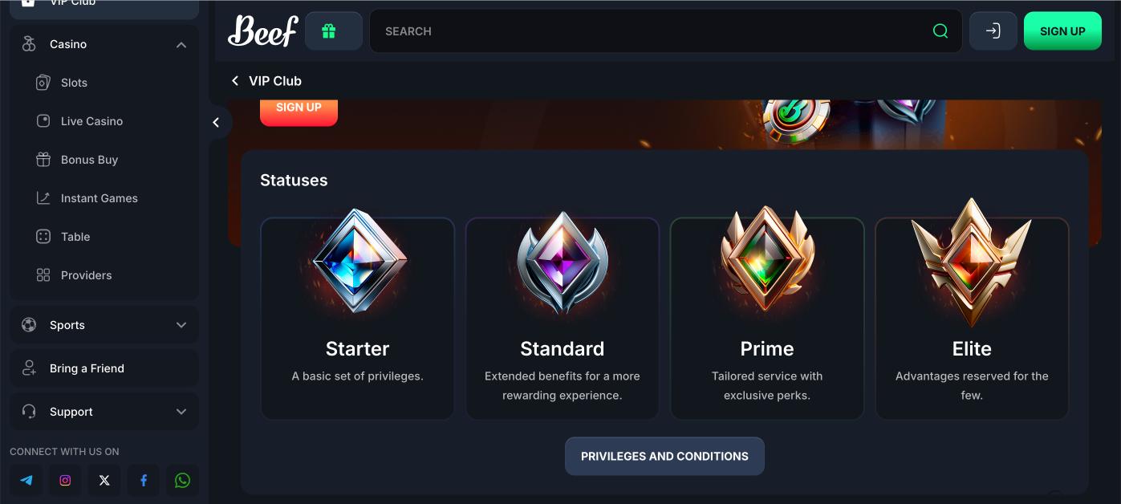The height and width of the screenshot is (504, 1121).
Task: Focus the search input field
Action: (x=642, y=31)
